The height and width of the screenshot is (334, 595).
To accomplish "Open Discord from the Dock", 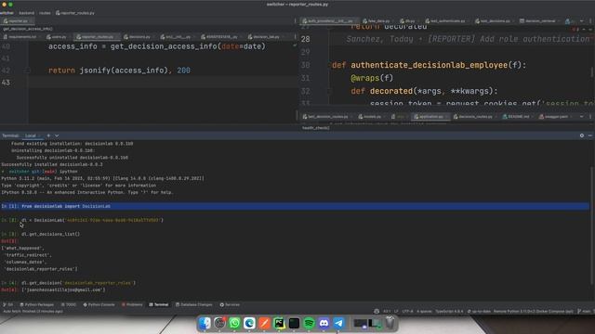I will tap(324, 323).
